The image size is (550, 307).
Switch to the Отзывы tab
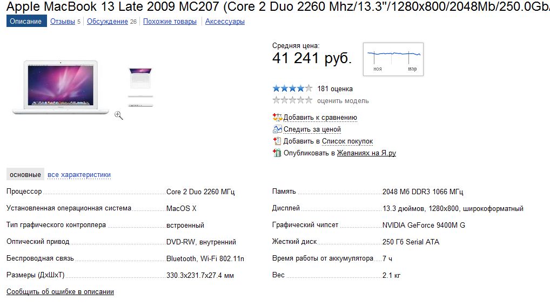(62, 22)
